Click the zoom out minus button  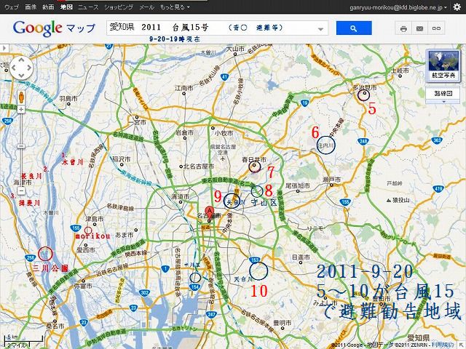[21, 190]
